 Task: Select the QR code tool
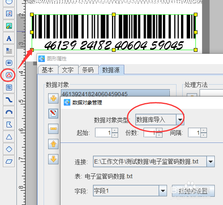(x=9, y=88)
